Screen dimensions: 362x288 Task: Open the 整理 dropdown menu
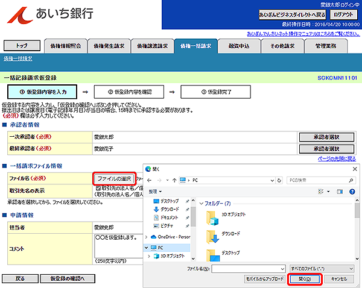tap(155, 192)
